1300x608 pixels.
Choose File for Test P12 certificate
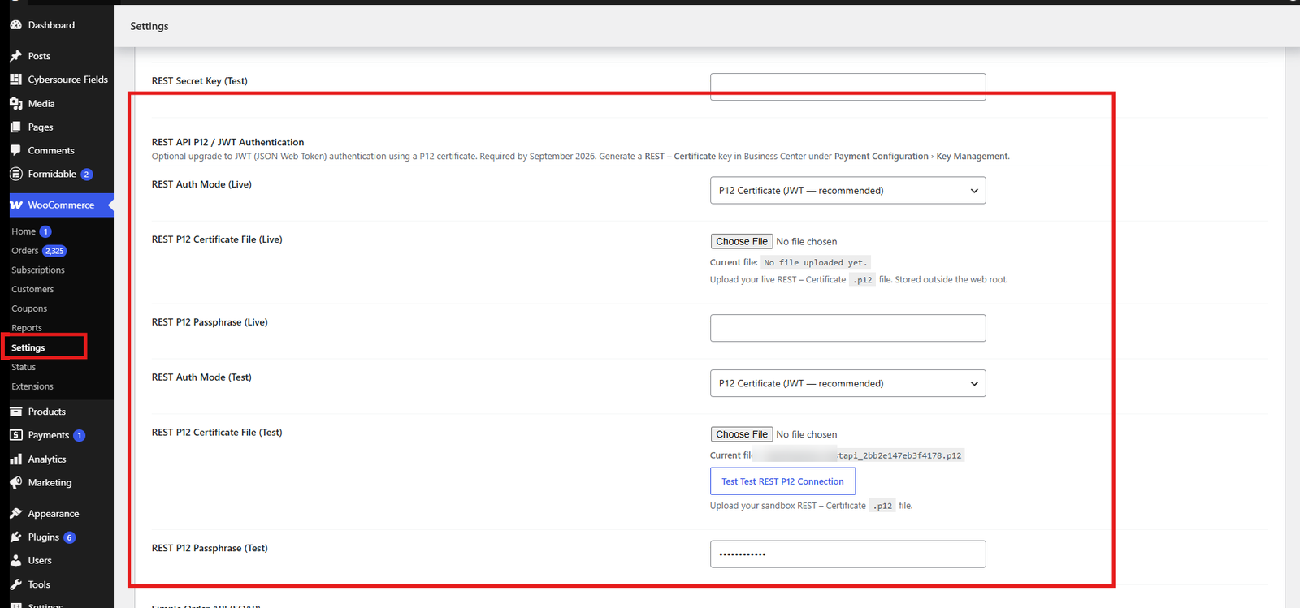coord(742,435)
